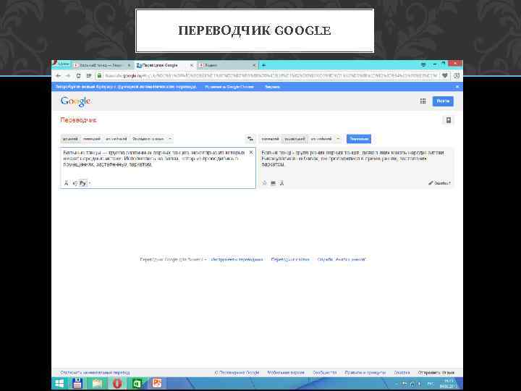Switch to the first browser tab
The height and width of the screenshot is (391, 521).
[x=101, y=65]
